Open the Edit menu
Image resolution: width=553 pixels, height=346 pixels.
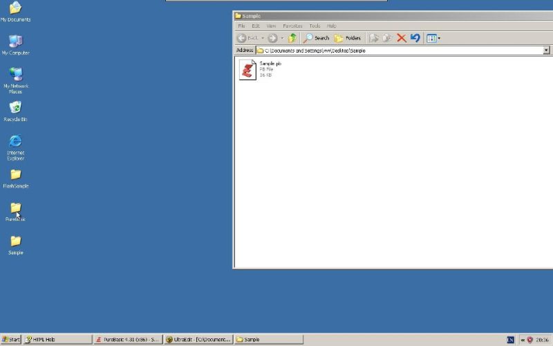click(x=256, y=26)
